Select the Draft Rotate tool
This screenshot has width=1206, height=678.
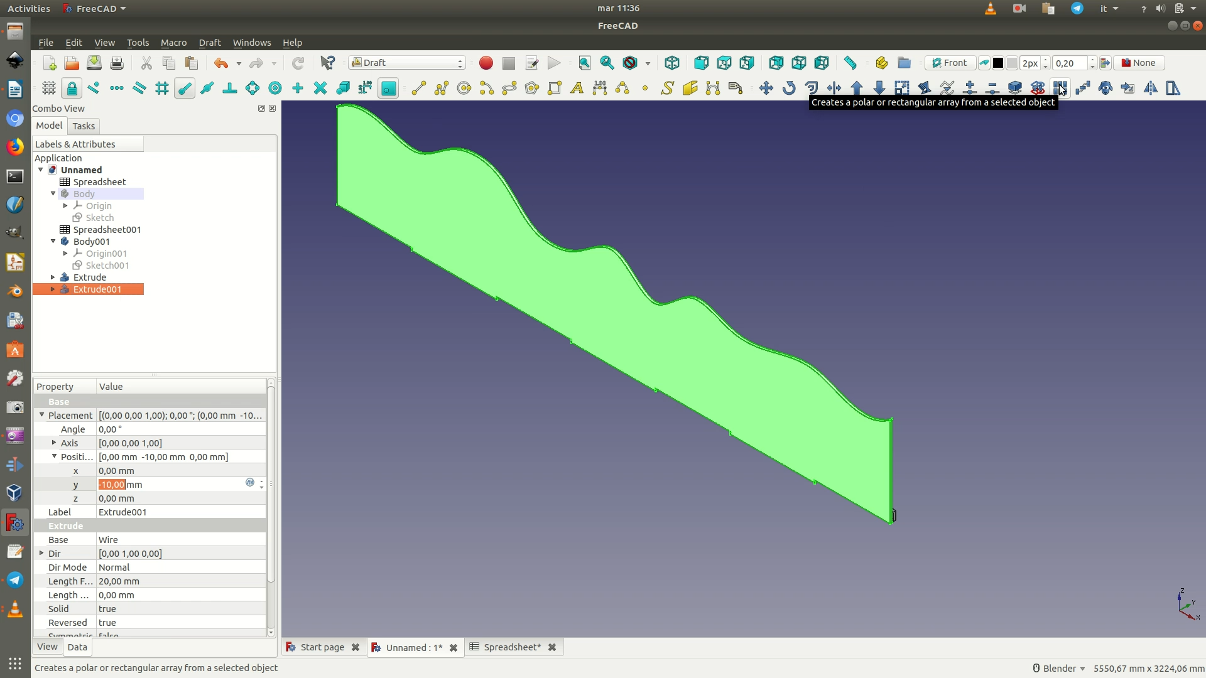[789, 88]
